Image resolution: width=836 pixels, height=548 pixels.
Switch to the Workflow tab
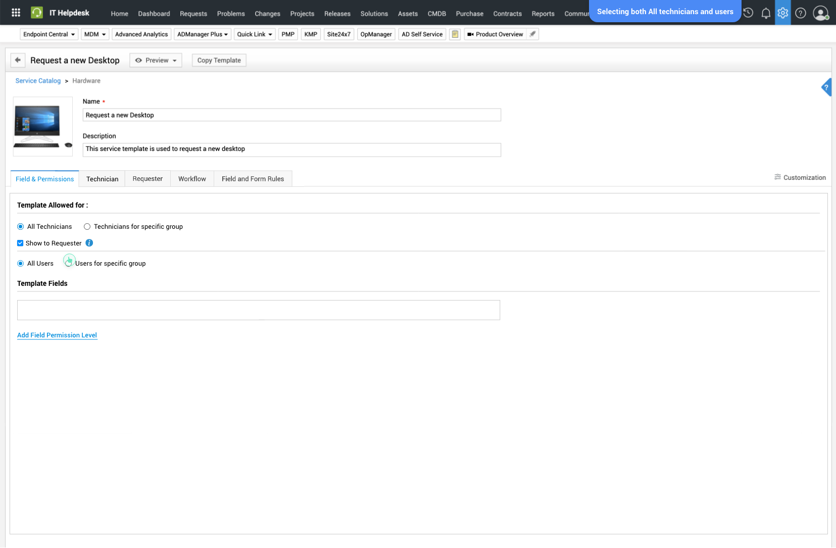pyautogui.click(x=192, y=179)
